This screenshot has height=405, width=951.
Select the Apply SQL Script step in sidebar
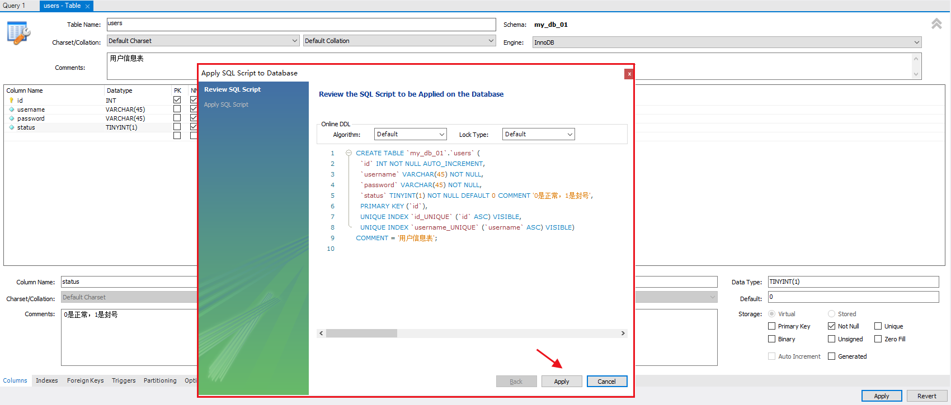[x=226, y=104]
